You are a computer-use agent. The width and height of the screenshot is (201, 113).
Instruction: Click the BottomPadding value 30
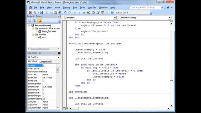[x=49, y=99]
